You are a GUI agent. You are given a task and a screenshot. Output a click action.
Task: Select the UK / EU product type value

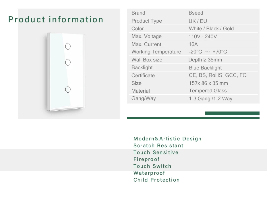198,21
